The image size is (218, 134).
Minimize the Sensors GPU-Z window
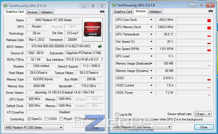(192, 5)
